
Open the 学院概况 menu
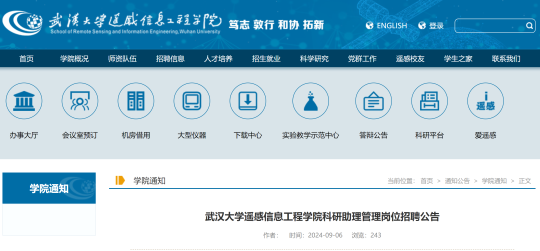(74, 59)
